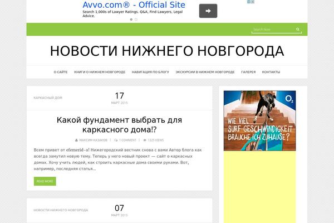Open the Avvo.com Official Site ad link
334x223 pixels.
click(134, 4)
